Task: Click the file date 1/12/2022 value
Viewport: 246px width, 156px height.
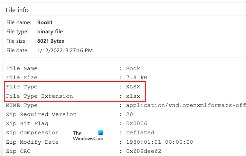Action: tap(65, 50)
